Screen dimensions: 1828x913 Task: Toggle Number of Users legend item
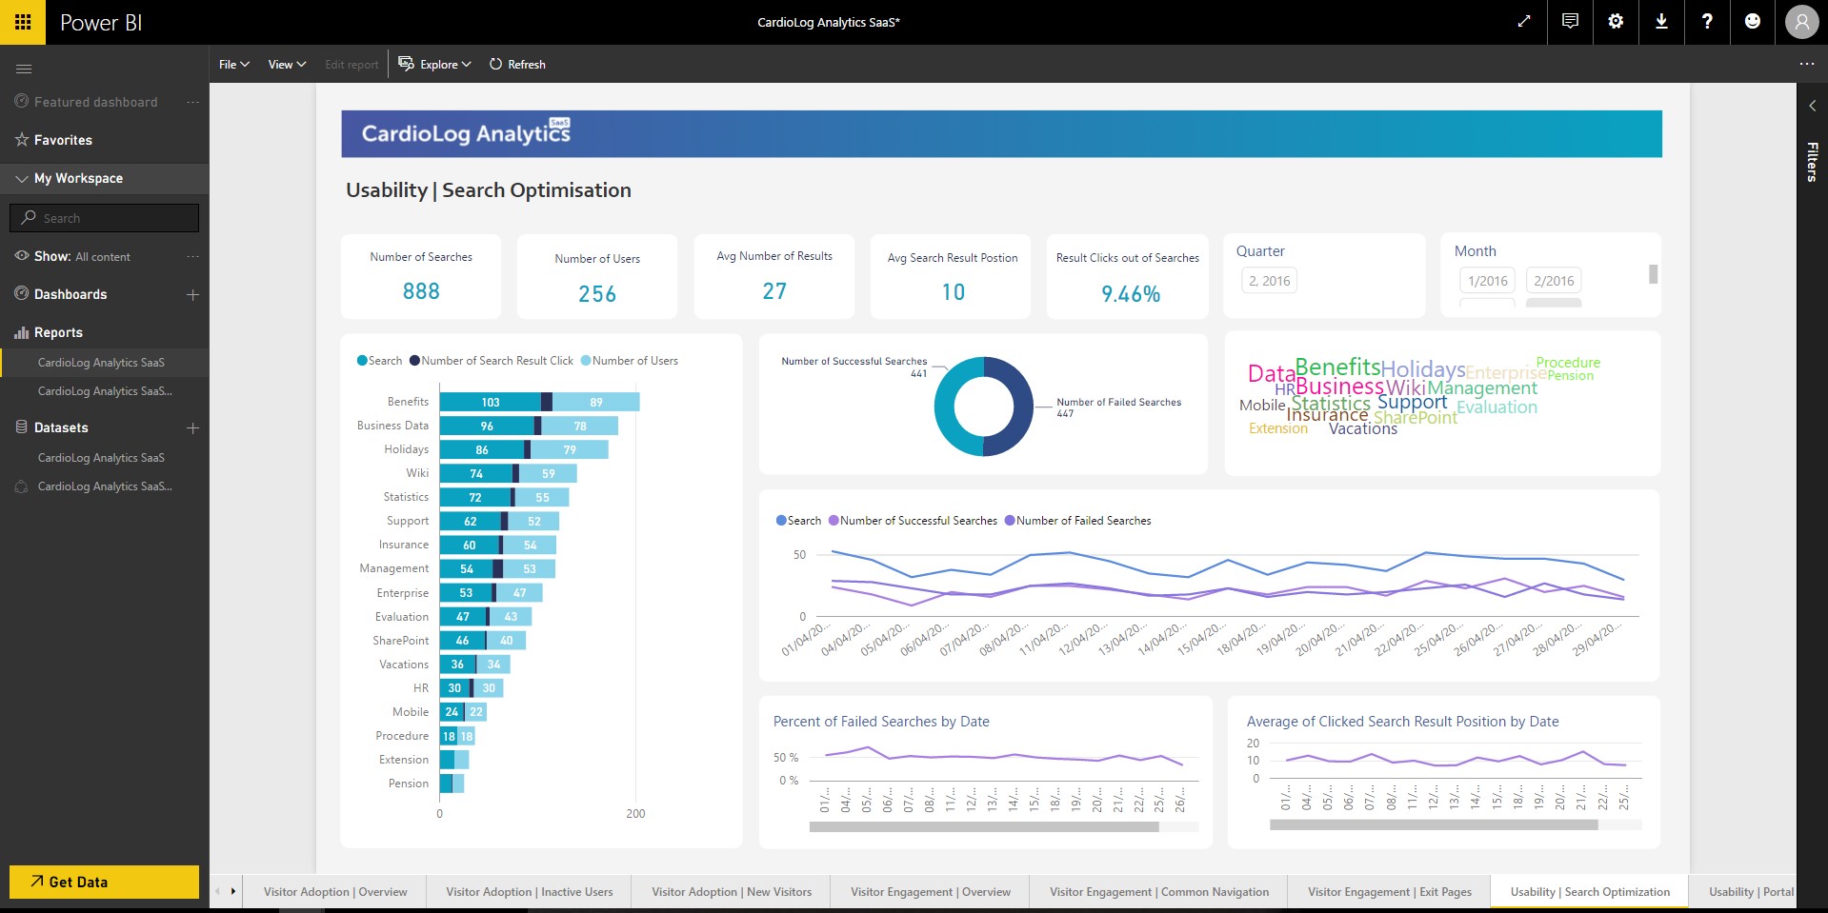(630, 361)
